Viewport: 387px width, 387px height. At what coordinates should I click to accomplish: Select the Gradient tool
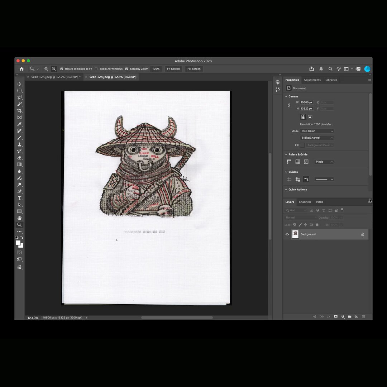click(19, 164)
